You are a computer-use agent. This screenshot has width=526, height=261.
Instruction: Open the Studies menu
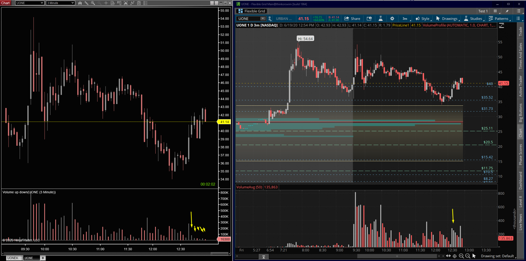(x=474, y=19)
